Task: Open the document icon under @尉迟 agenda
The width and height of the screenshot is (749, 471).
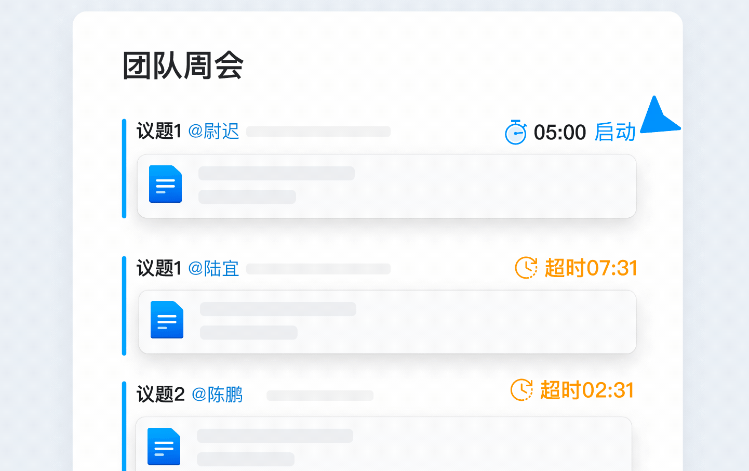Action: pos(165,184)
